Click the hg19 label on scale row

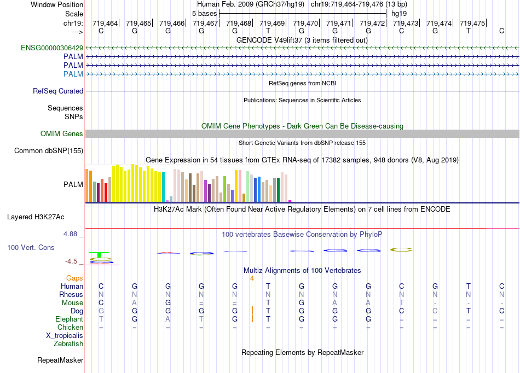399,14
